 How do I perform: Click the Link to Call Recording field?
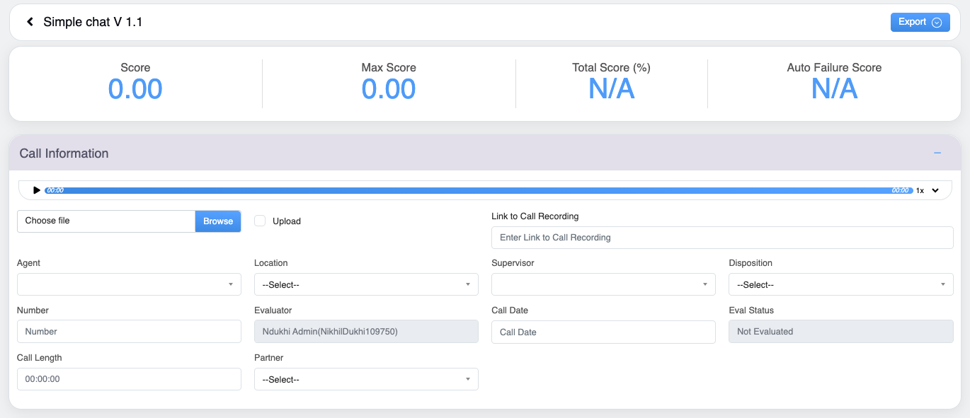click(721, 238)
